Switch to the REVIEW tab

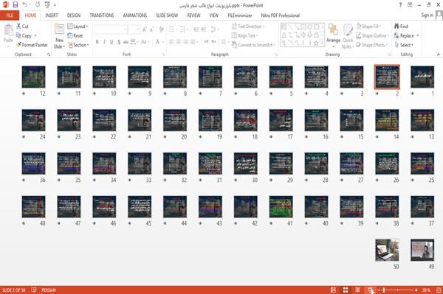193,15
